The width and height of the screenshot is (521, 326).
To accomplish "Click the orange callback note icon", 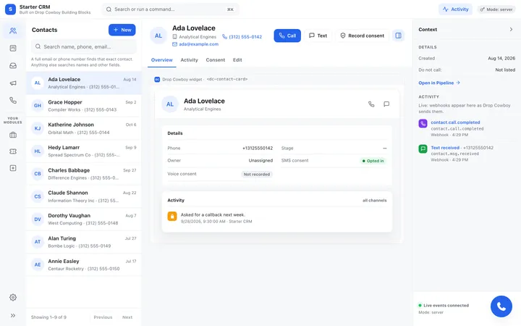I will click(x=172, y=216).
